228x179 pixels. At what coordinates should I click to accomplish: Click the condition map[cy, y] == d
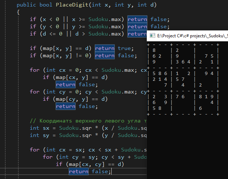tap(80, 99)
